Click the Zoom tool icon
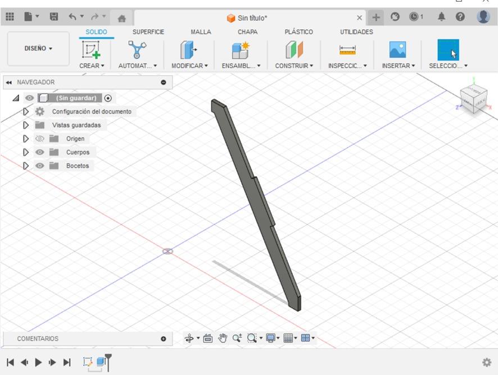 point(237,338)
